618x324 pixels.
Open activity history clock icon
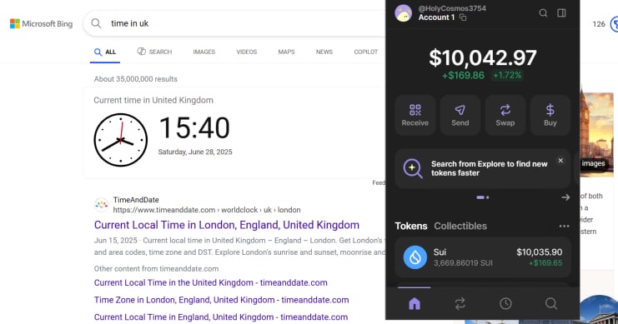[x=505, y=303]
